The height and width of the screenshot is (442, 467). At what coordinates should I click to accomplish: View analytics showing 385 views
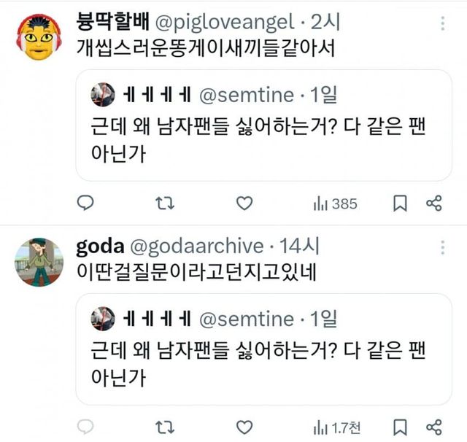(335, 204)
